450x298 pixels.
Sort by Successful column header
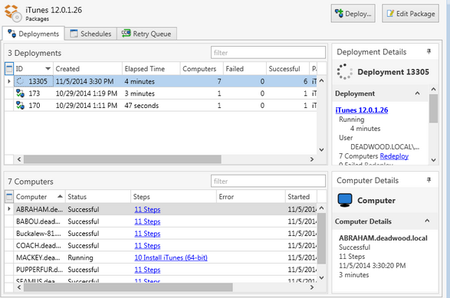(x=287, y=69)
